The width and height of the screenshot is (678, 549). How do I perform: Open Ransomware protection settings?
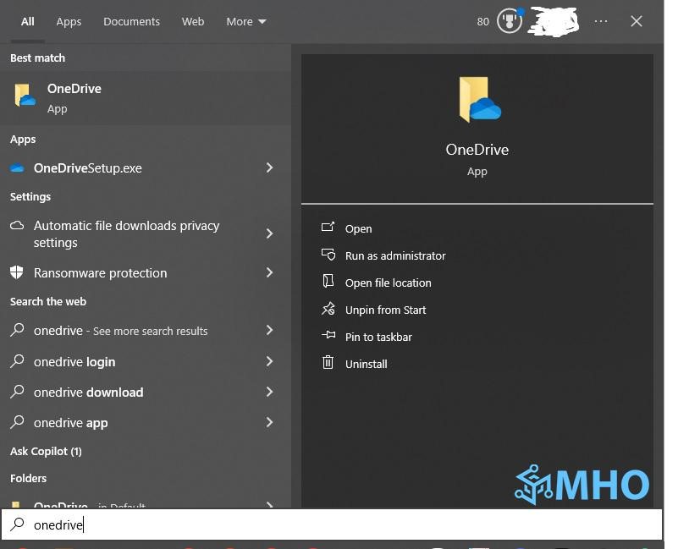(x=100, y=272)
